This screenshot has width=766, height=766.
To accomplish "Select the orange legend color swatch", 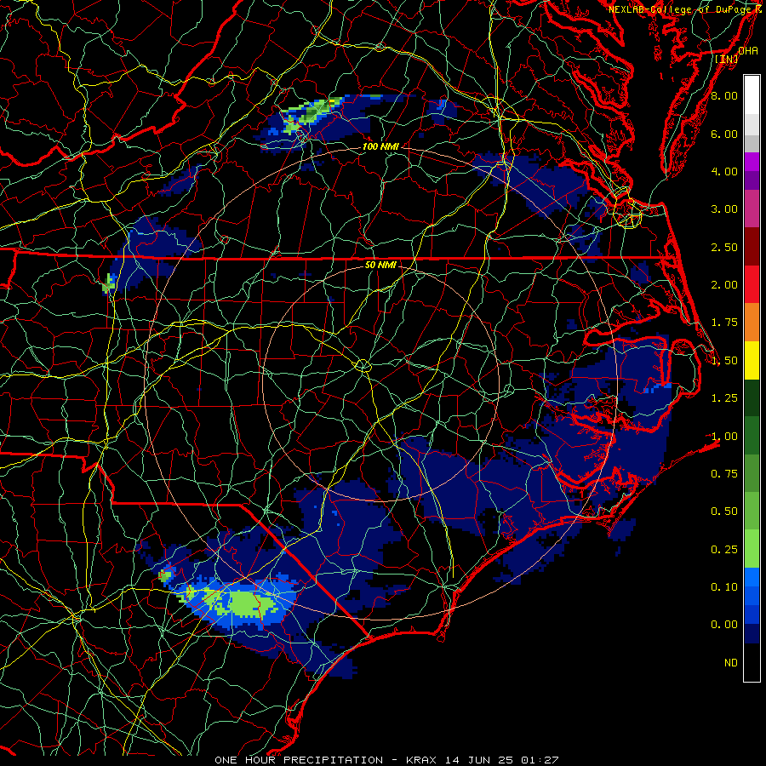I will (752, 323).
